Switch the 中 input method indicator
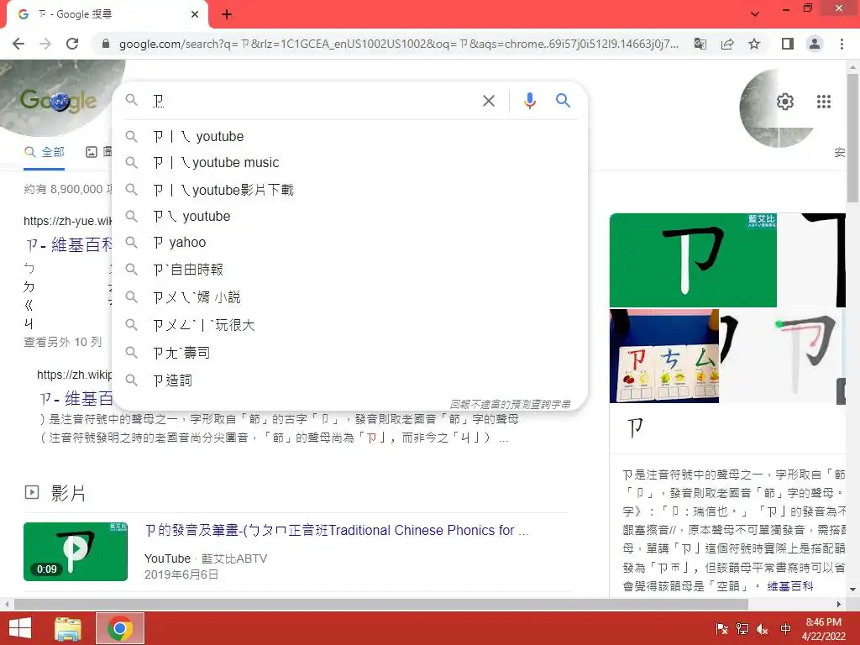This screenshot has width=860, height=645. point(785,629)
